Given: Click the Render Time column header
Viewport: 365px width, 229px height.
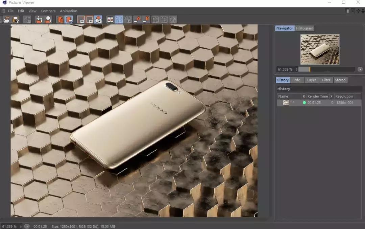Looking at the screenshot, I should (317, 96).
